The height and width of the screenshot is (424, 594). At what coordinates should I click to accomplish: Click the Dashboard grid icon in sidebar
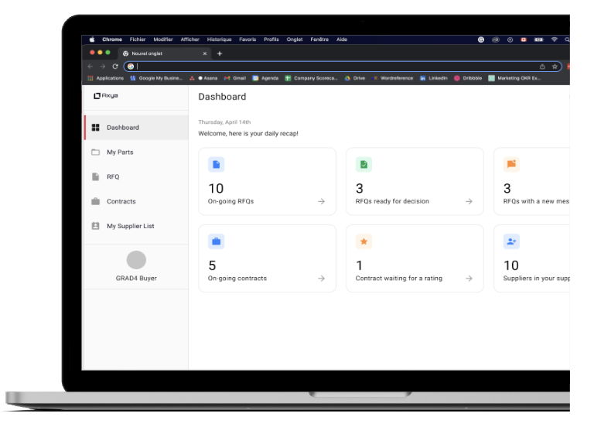[x=96, y=128]
